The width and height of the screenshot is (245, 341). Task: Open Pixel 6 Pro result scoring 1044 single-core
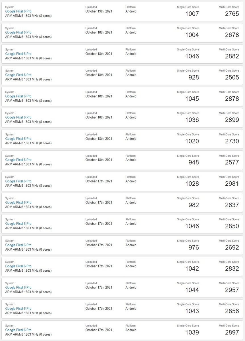(x=18, y=287)
